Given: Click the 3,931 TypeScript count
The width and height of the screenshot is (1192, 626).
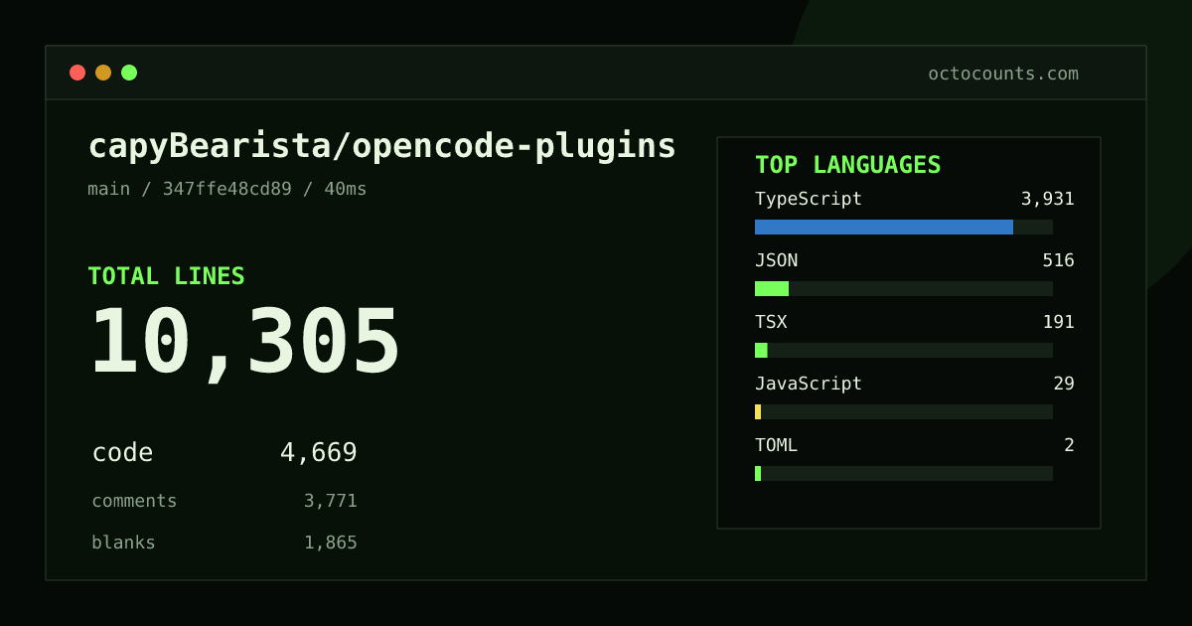Looking at the screenshot, I should coord(1048,199).
